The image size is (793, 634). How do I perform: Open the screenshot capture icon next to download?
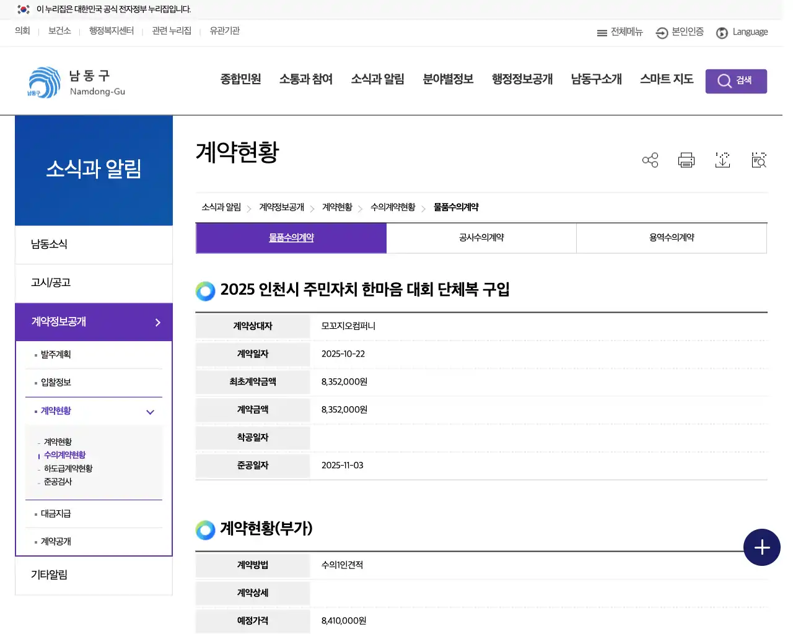pos(758,160)
